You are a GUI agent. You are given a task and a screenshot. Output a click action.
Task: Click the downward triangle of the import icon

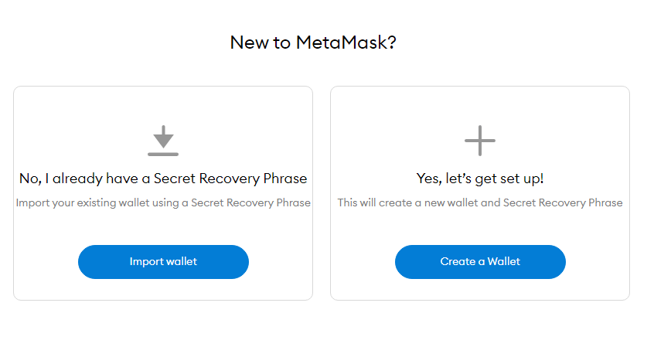163,138
